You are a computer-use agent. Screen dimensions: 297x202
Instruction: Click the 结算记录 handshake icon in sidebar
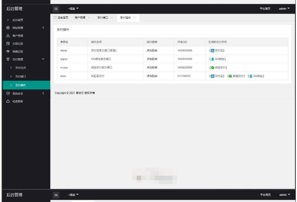tap(8, 51)
